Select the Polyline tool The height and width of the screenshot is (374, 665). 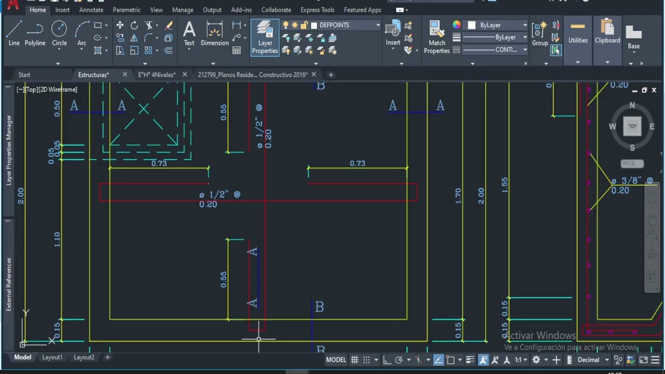(35, 33)
